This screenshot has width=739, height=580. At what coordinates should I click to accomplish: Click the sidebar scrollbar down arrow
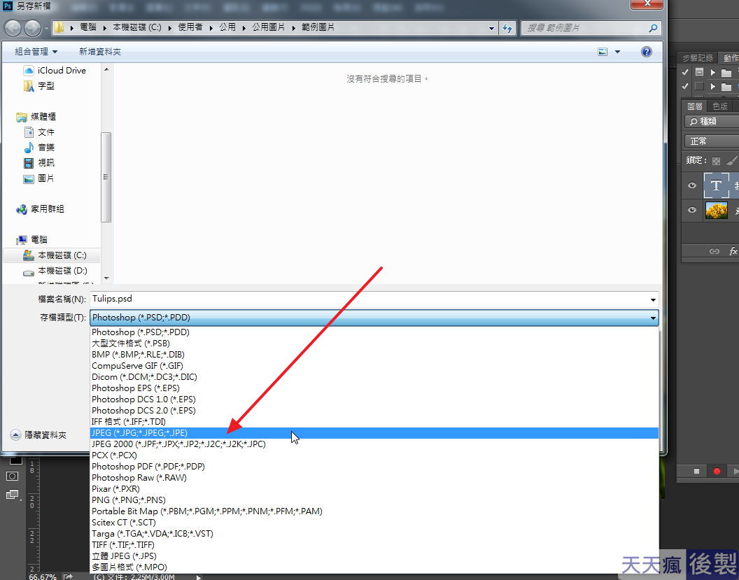click(106, 278)
